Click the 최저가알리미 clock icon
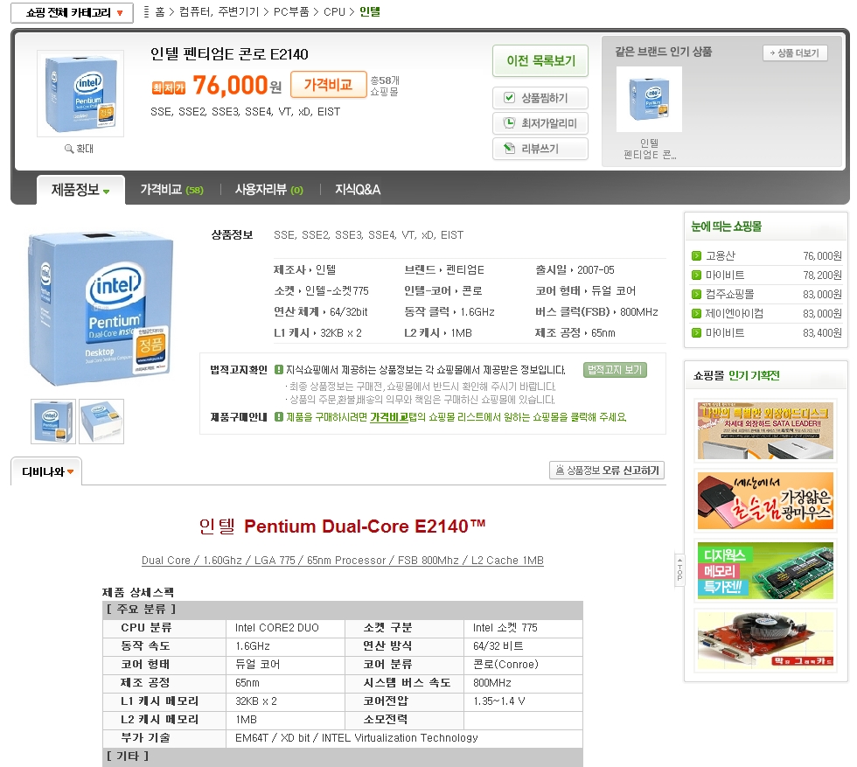This screenshot has width=857, height=767. (x=509, y=123)
